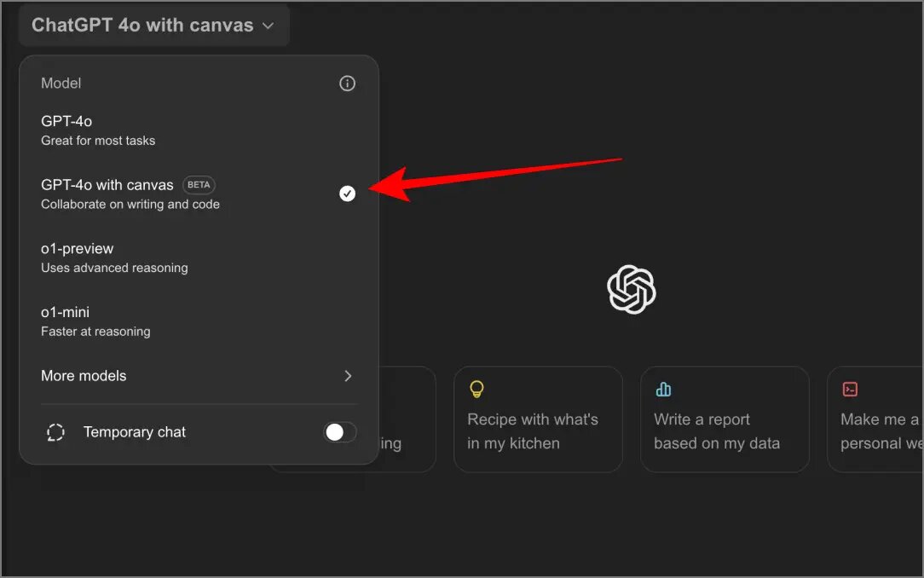Viewport: 924px width, 578px height.
Task: Click 'Great for most tasks' description
Action: pos(98,141)
